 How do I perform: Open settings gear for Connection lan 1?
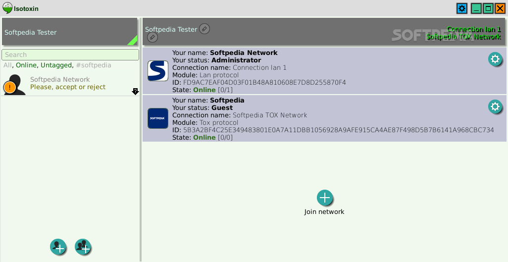(x=495, y=59)
